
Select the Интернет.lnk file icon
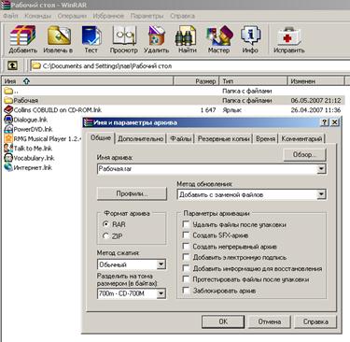pyautogui.click(x=8, y=167)
